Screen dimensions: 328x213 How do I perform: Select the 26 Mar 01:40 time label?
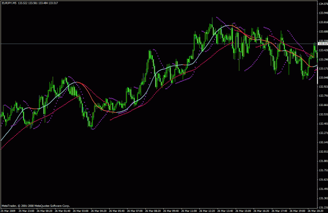pos(62,211)
